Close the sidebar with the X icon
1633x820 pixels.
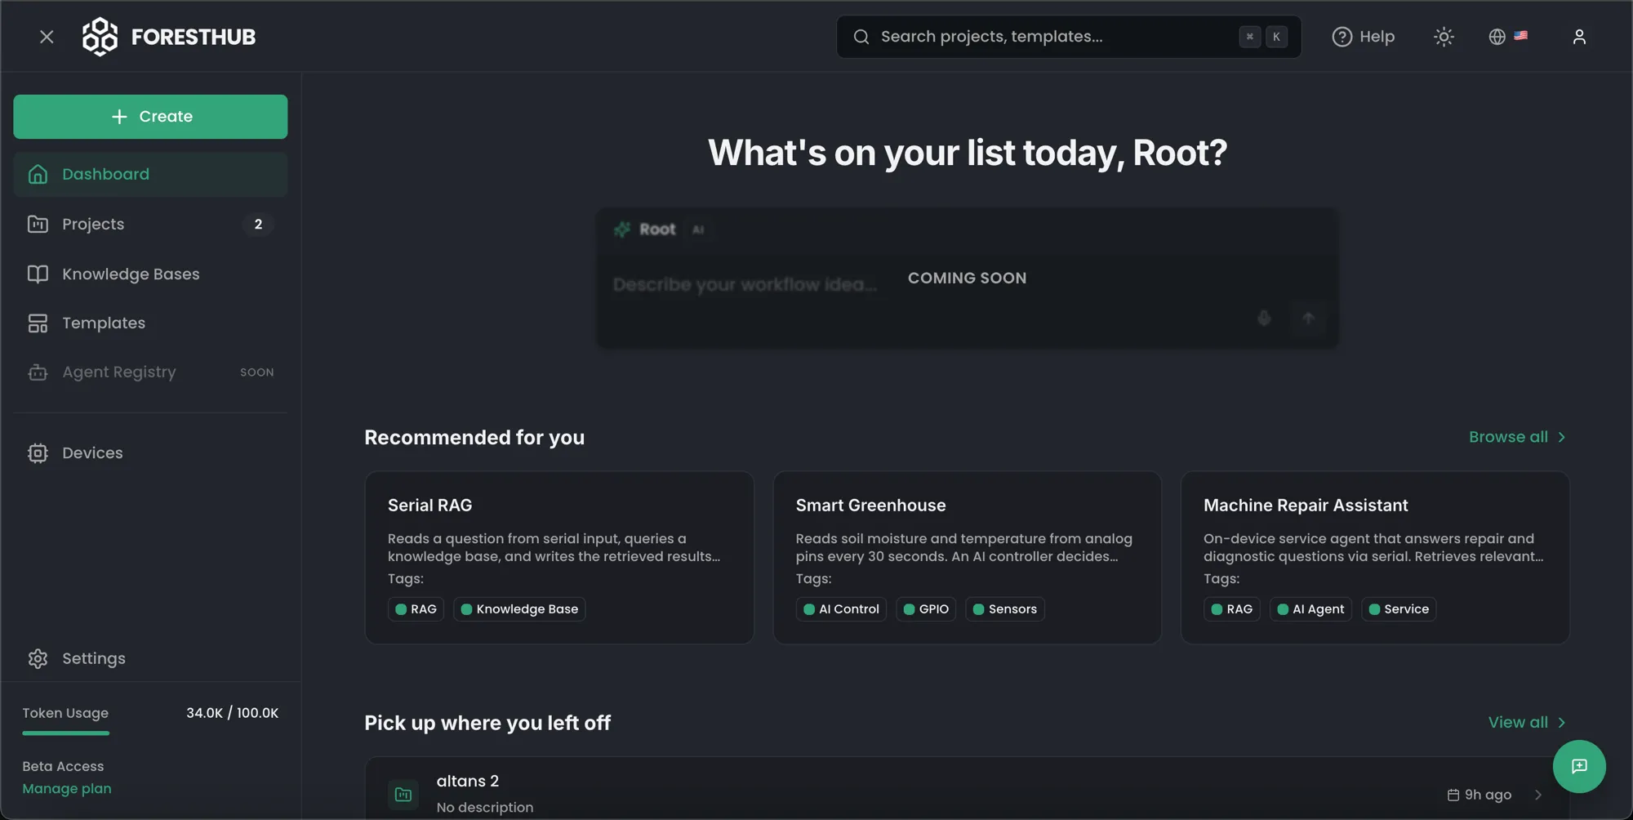tap(47, 37)
